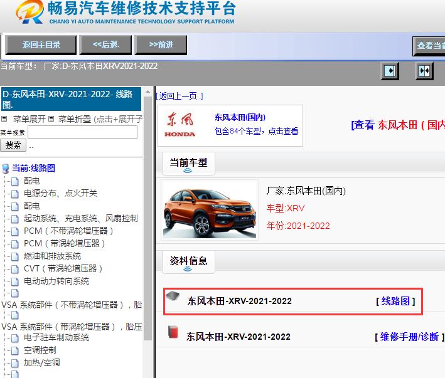
Task: Select CVT（带涡轮增压器）tree item
Action: tap(63, 269)
